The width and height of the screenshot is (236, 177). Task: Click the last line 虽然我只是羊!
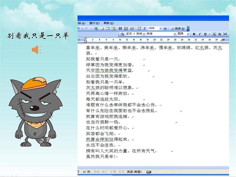pos(101,157)
